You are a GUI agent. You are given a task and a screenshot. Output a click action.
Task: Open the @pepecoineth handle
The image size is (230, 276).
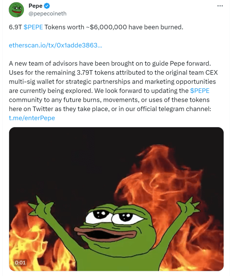pos(48,13)
